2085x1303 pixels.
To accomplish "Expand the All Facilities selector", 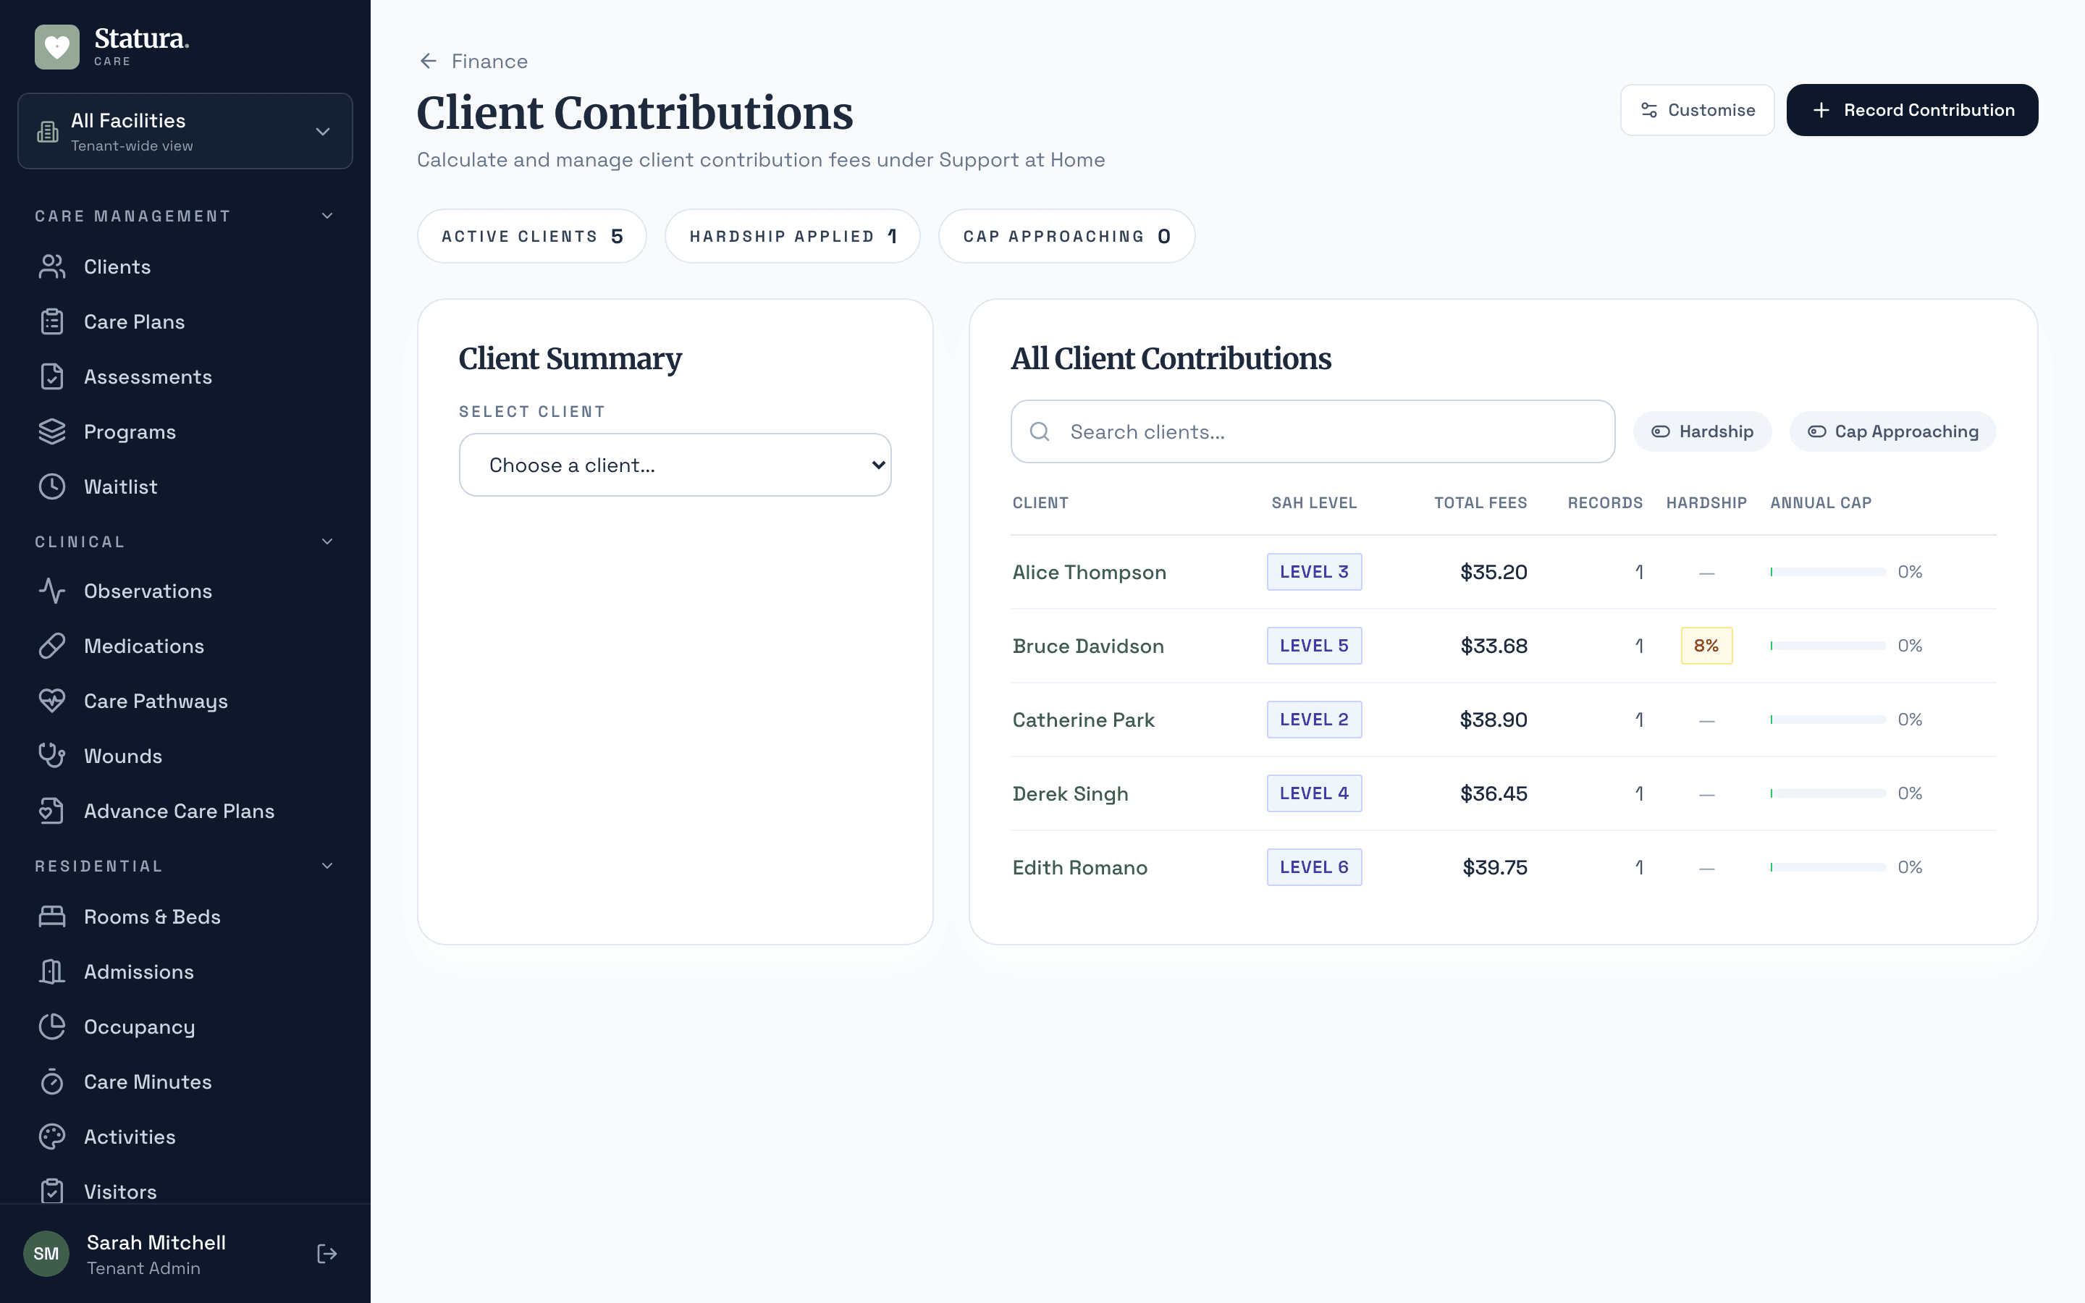I will (185, 131).
